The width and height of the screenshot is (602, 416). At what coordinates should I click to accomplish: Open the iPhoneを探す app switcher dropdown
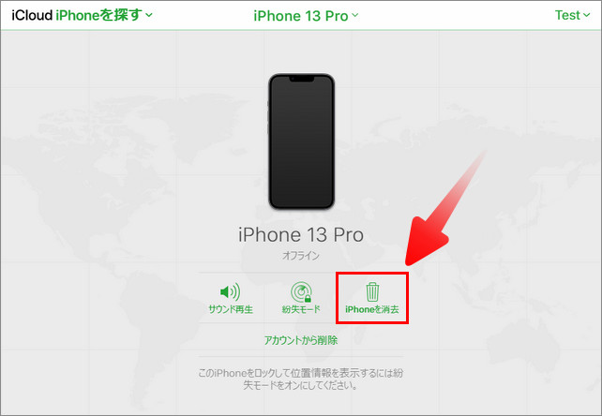tap(104, 15)
